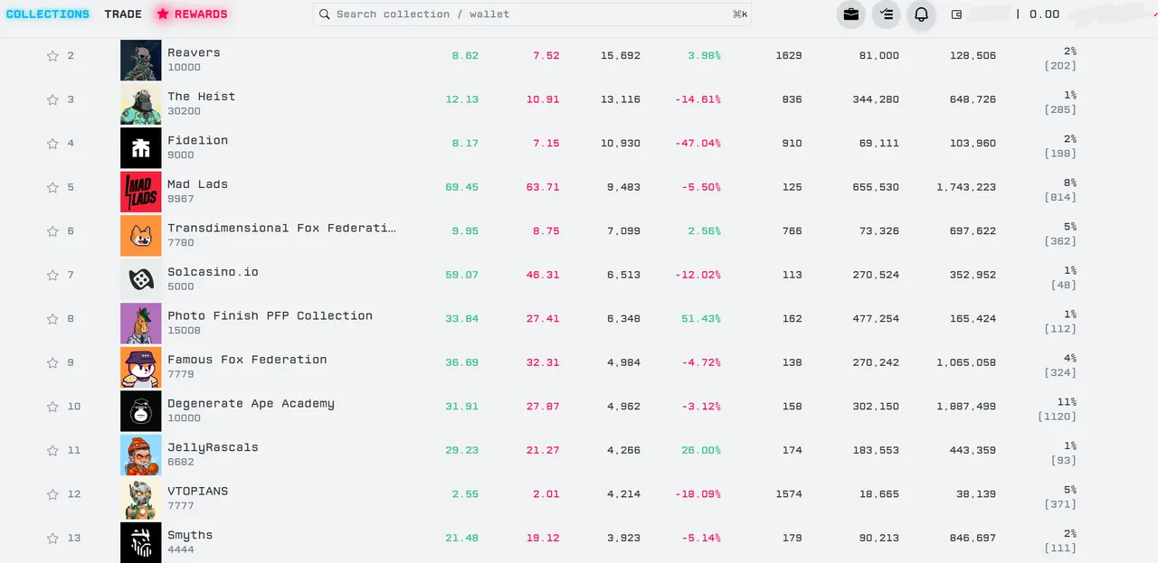Viewport: 1158px width, 563px height.
Task: Open the notifications bell
Action: 921,14
